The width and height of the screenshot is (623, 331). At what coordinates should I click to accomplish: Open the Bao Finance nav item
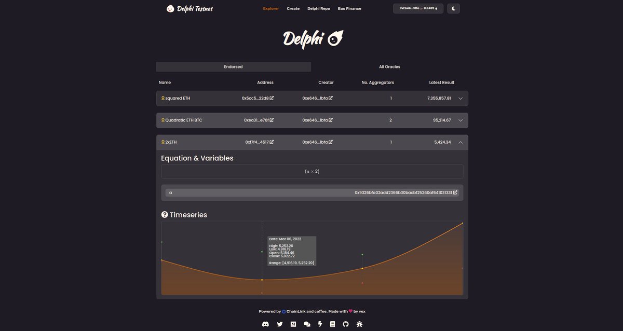pyautogui.click(x=349, y=8)
